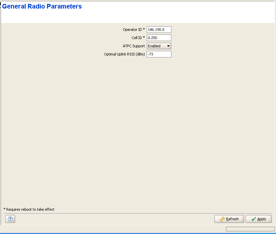Focus the Cell ID input field
Image resolution: width=276 pixels, height=234 pixels.
[159, 38]
